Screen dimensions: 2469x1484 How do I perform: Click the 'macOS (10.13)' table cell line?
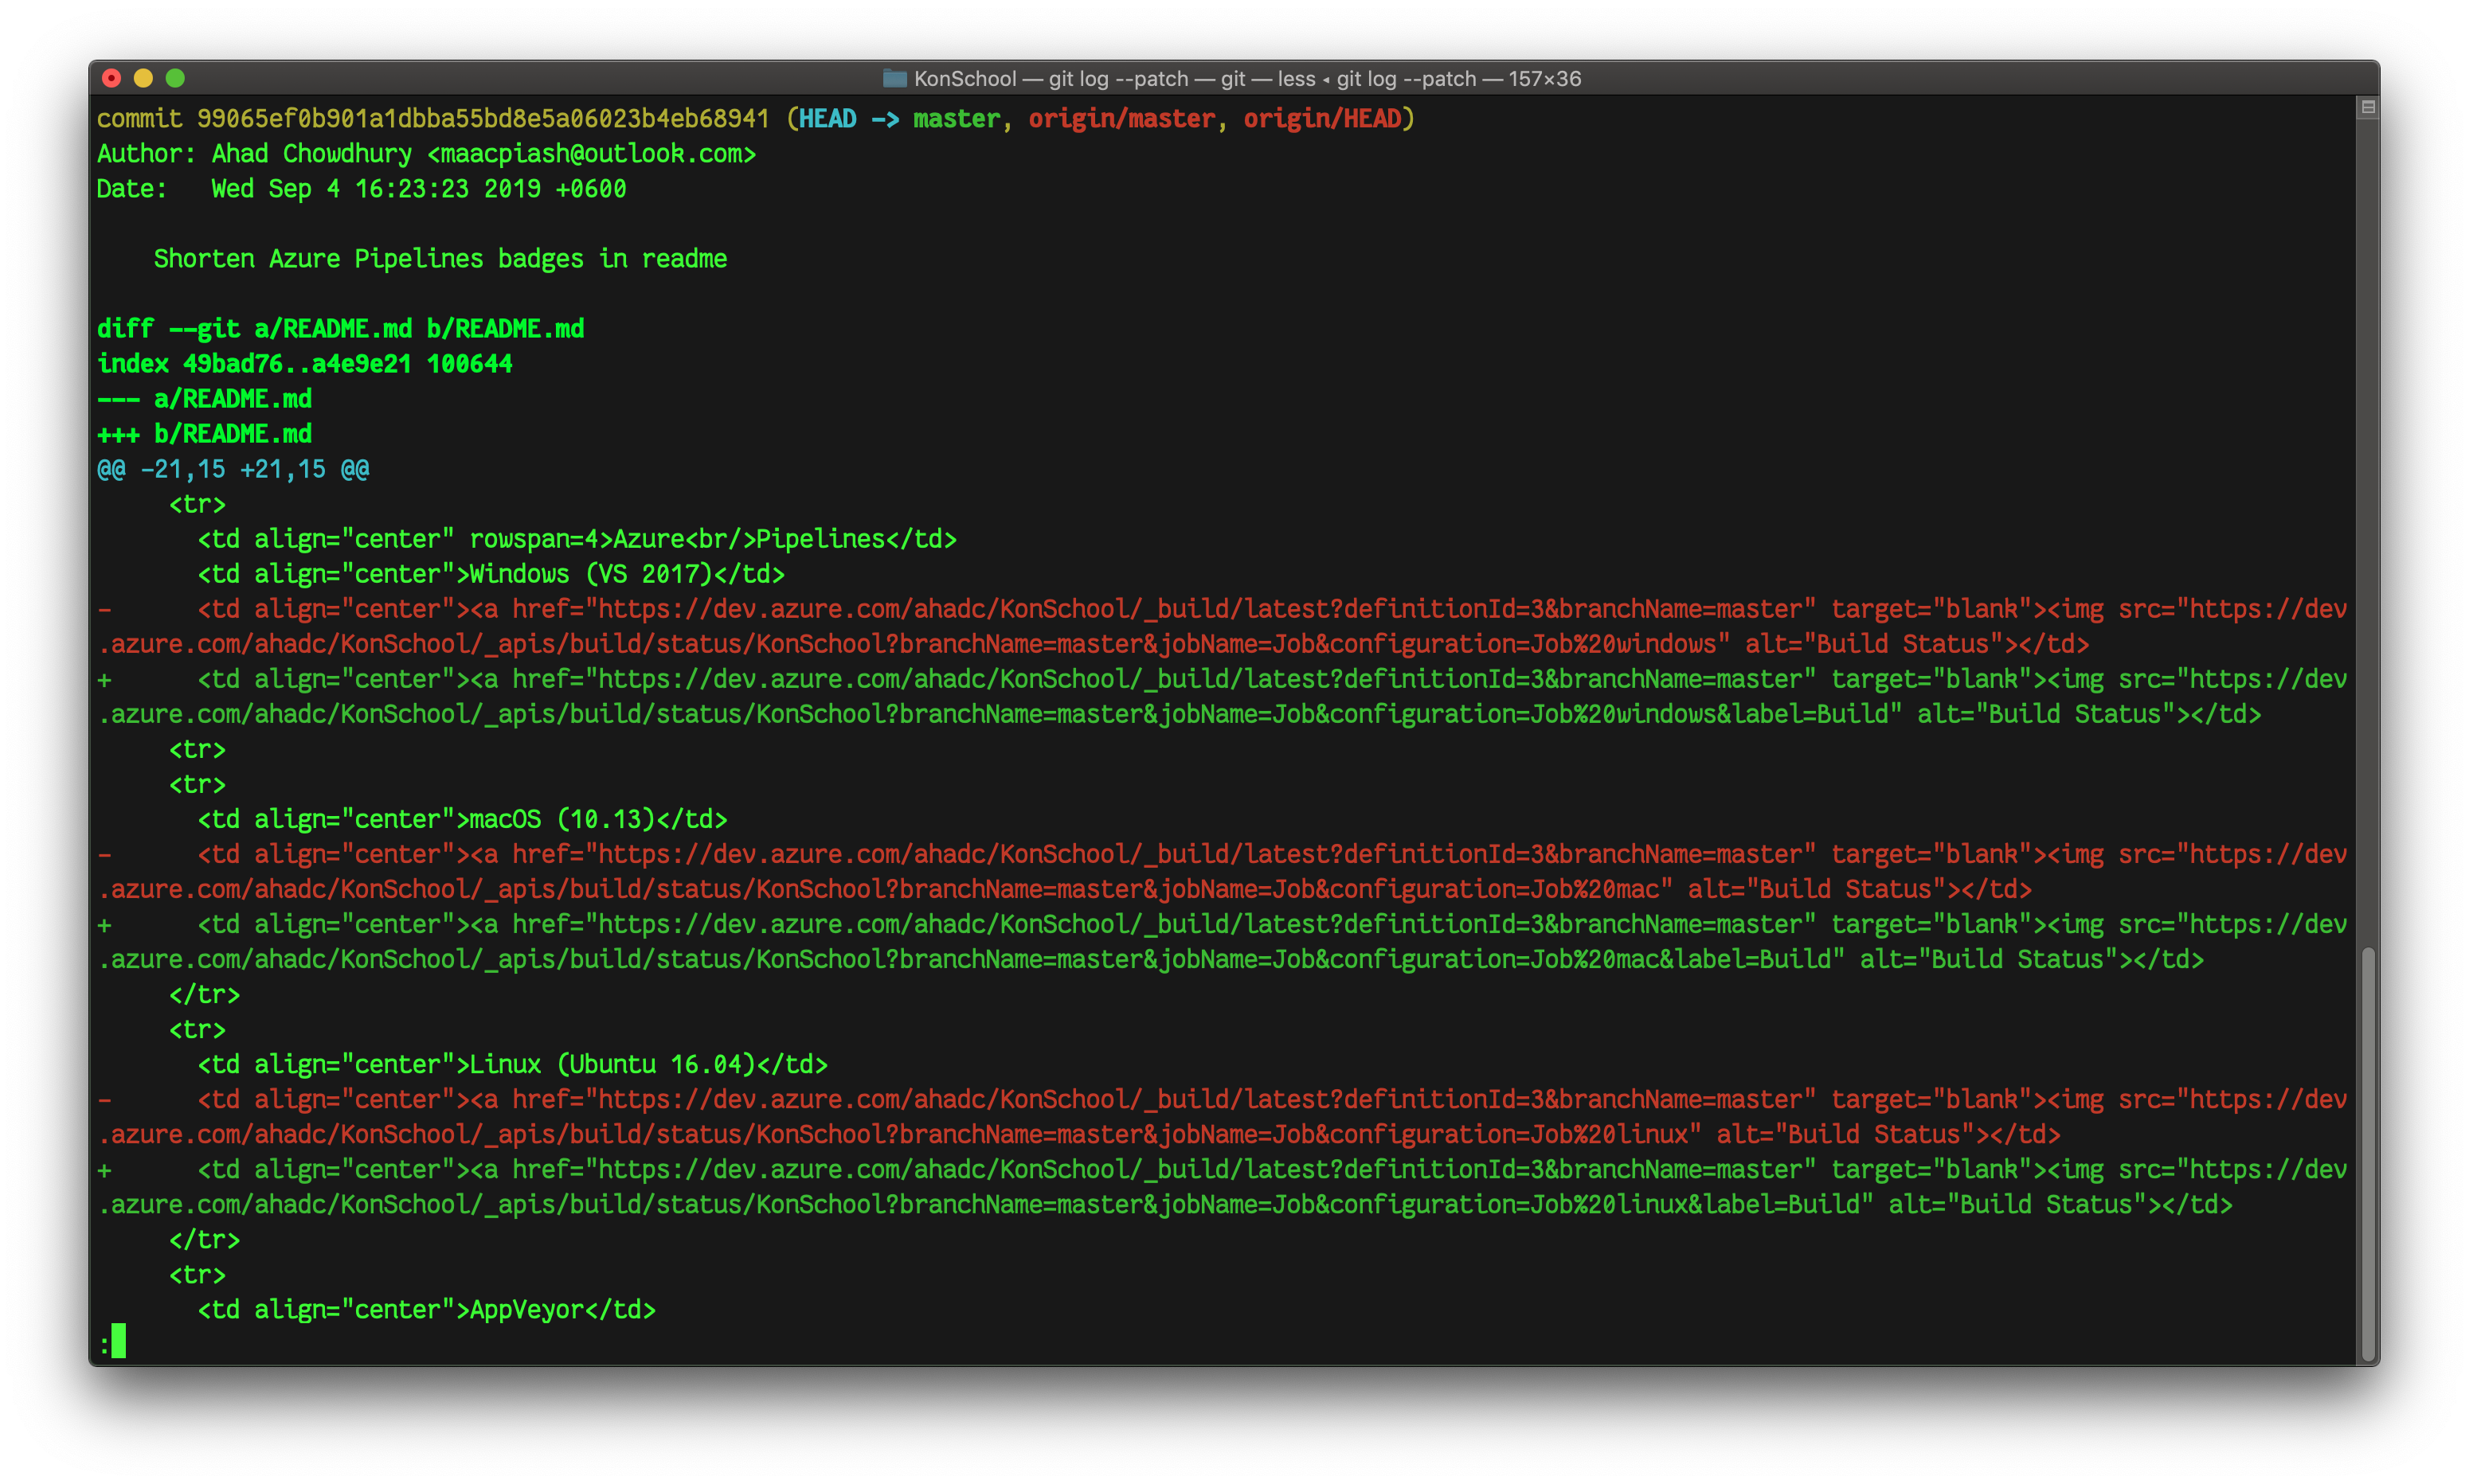coord(462,819)
